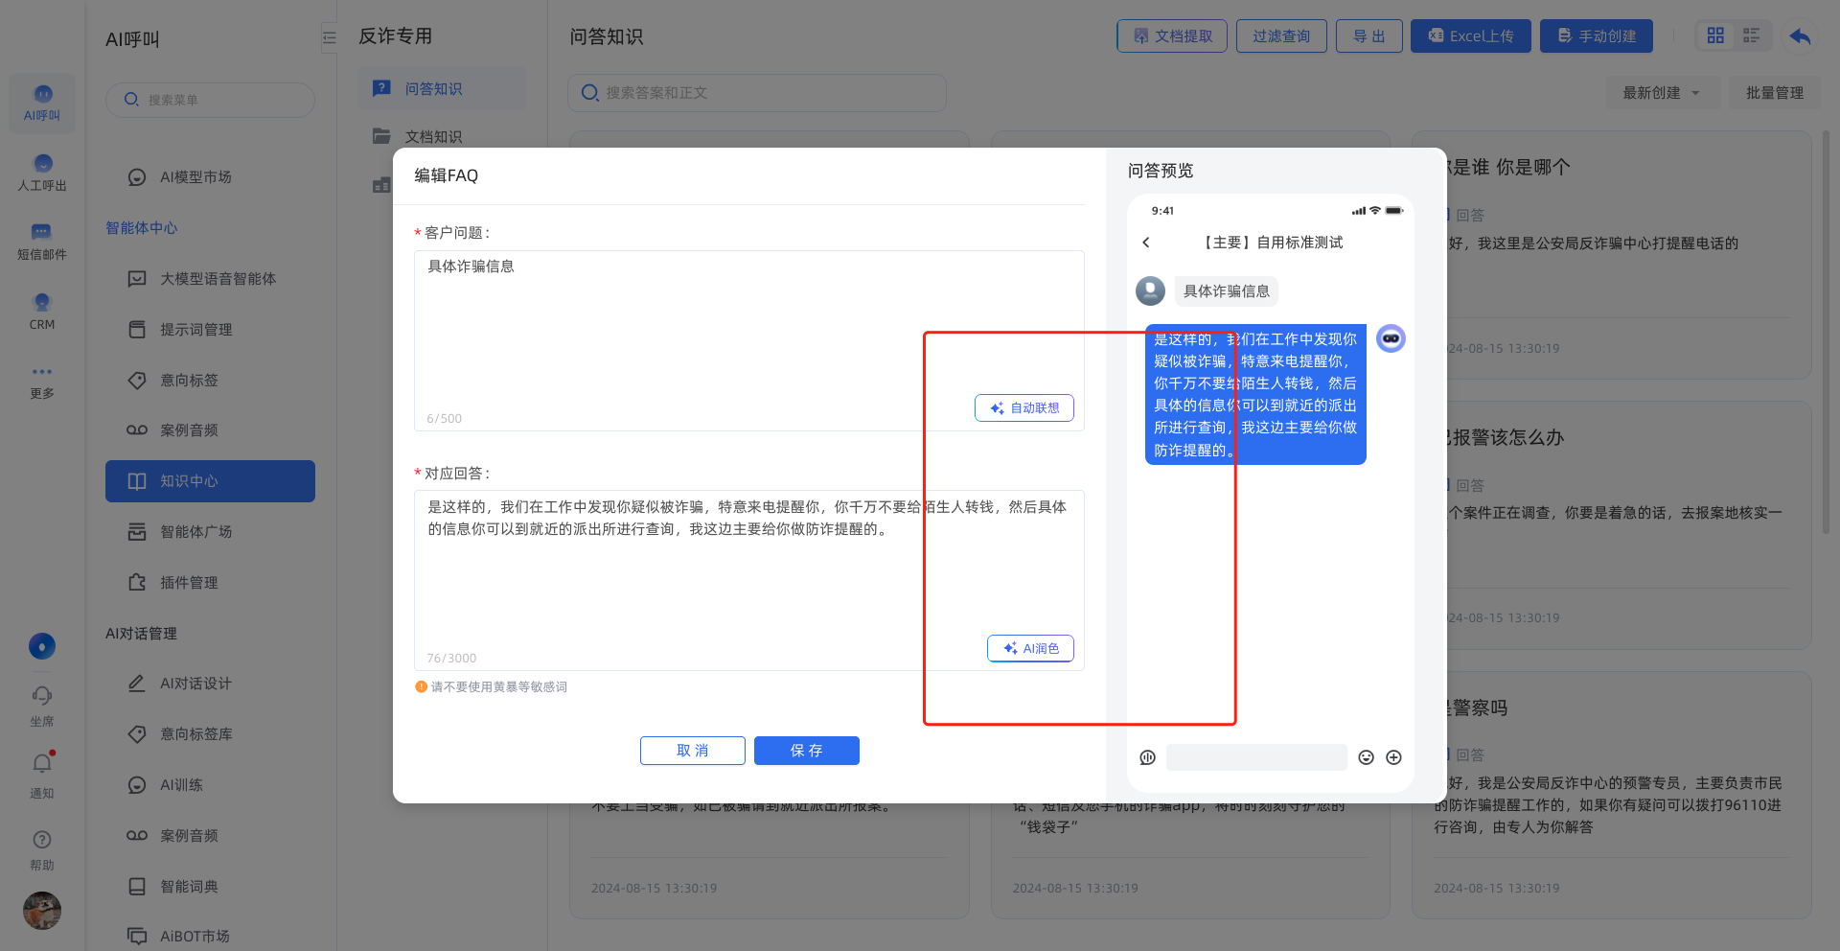The image size is (1840, 951).
Task: Select 问答知识 tab in 反诈专用
Action: tap(442, 88)
